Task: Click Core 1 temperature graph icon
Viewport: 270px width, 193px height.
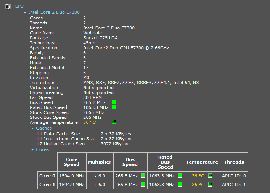Action: click(x=210, y=184)
